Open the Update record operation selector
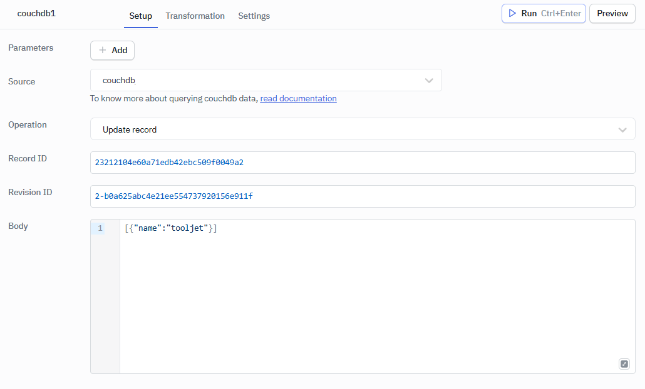The image size is (645, 389). click(351, 129)
